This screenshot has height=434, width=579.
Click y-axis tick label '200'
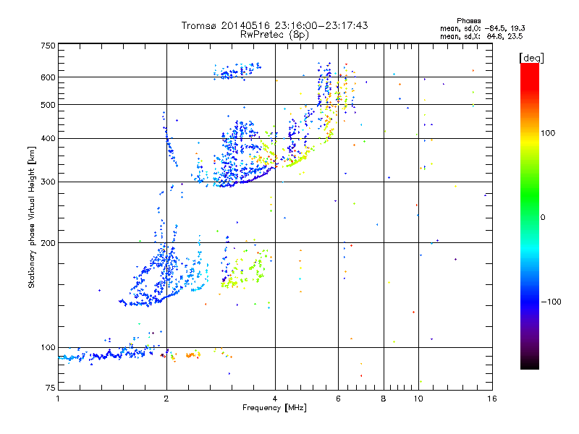pyautogui.click(x=48, y=243)
